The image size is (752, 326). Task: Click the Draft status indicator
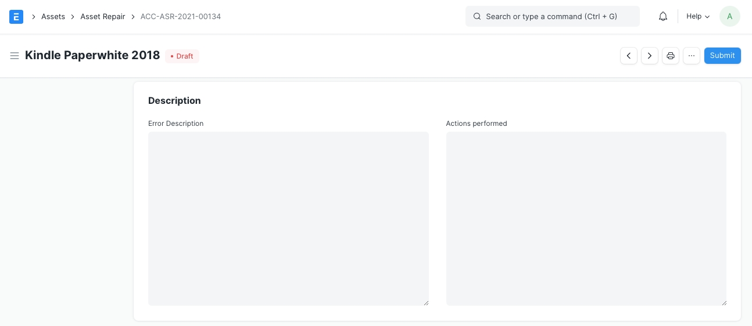(x=182, y=56)
